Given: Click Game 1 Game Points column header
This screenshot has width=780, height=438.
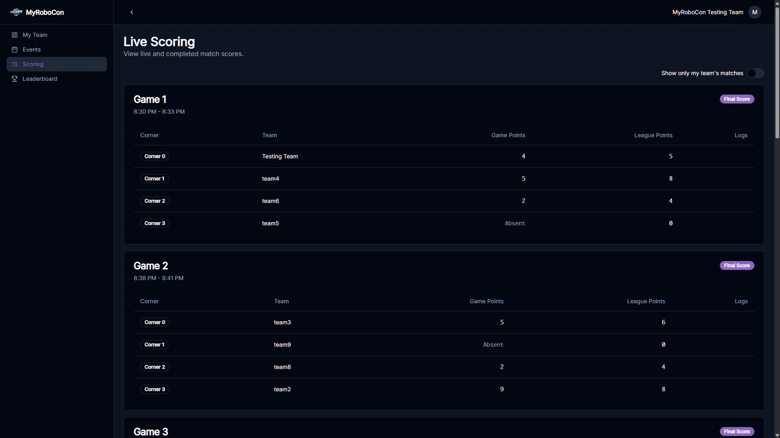Looking at the screenshot, I should tap(508, 135).
